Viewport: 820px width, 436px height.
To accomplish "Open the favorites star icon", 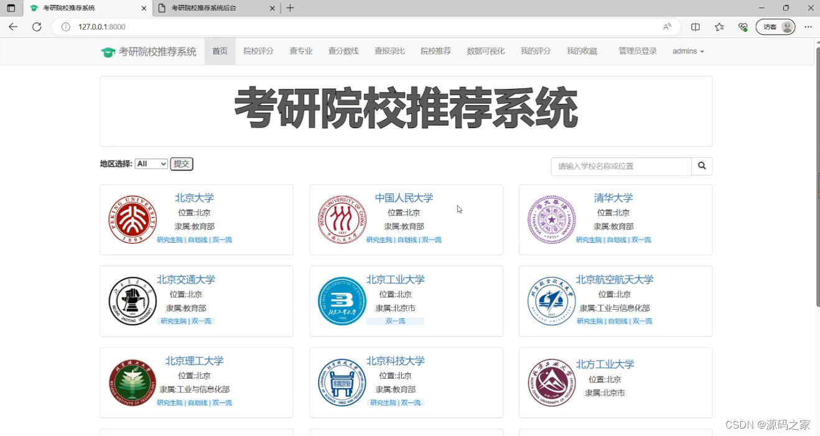I will pyautogui.click(x=719, y=27).
